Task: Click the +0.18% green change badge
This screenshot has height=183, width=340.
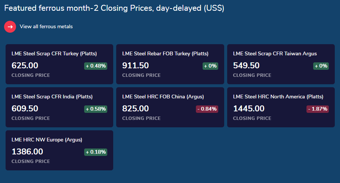Action: [96, 152]
